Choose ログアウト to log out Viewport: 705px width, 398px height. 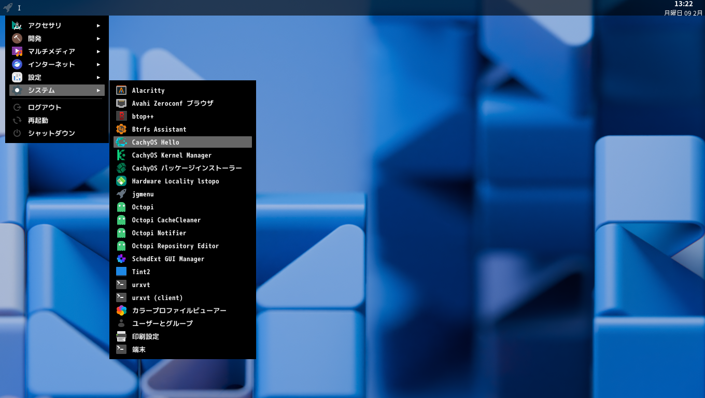click(x=57, y=107)
